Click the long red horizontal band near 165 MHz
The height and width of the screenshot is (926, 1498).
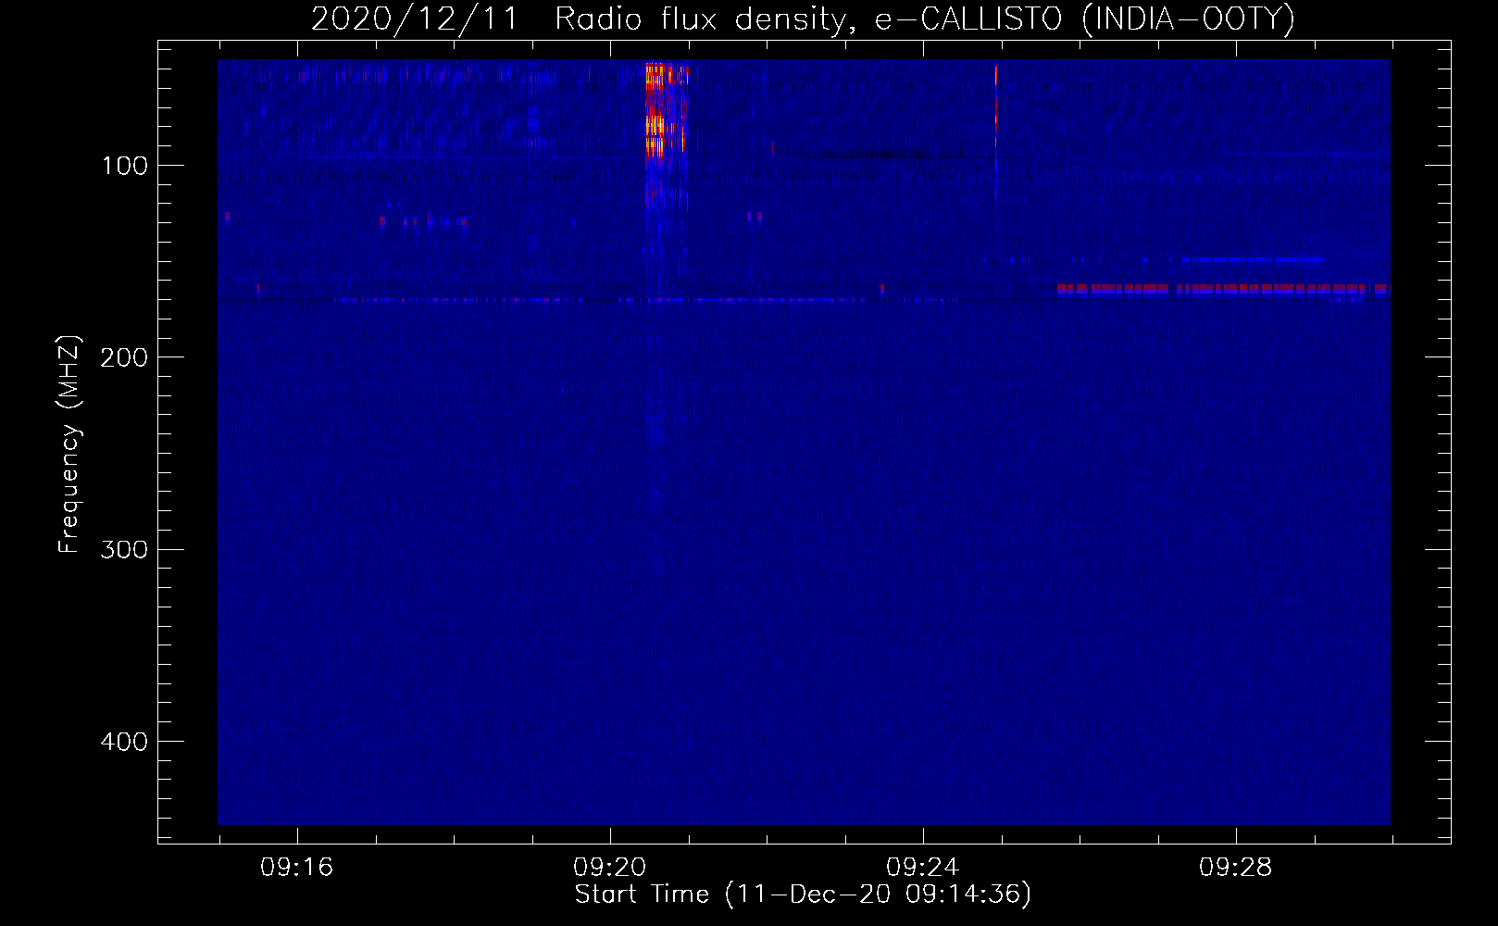[x=1223, y=290]
